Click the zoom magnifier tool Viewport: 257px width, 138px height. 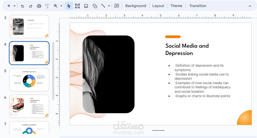coord(56,6)
